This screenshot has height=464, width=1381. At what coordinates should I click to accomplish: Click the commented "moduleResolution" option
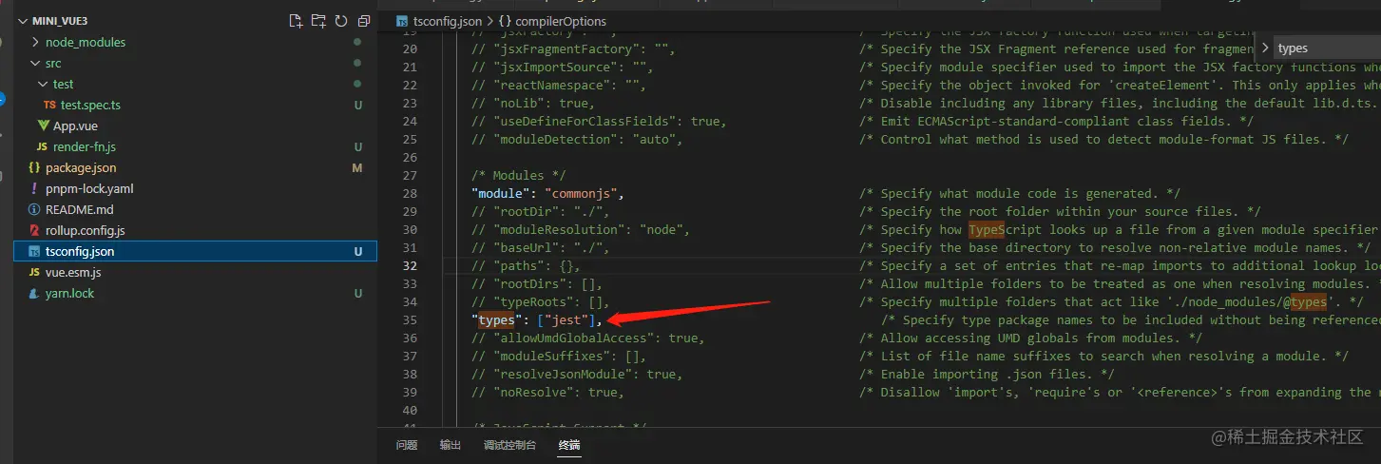pos(580,230)
